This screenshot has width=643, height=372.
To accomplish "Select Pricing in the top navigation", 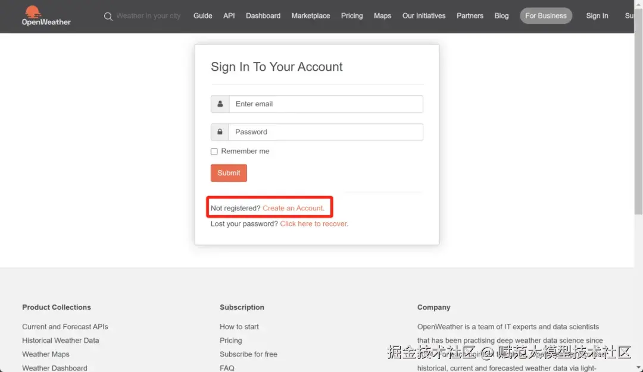I will pyautogui.click(x=351, y=16).
